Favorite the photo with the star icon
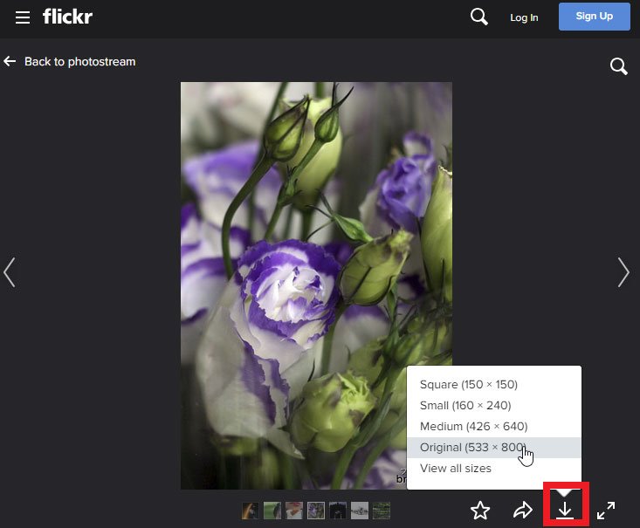The image size is (640, 528). coord(480,511)
